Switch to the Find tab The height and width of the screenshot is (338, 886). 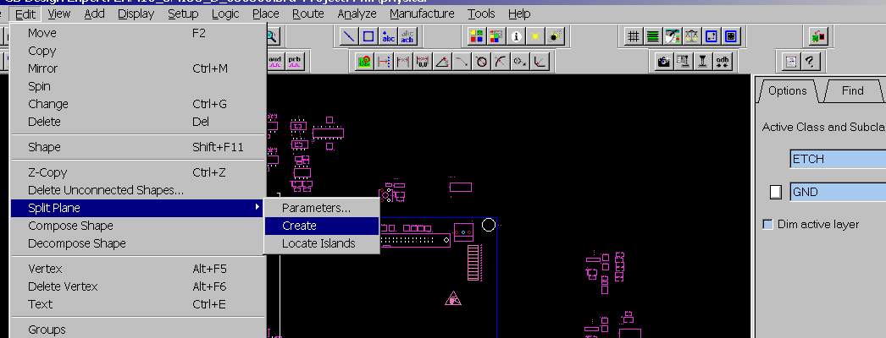coord(852,90)
